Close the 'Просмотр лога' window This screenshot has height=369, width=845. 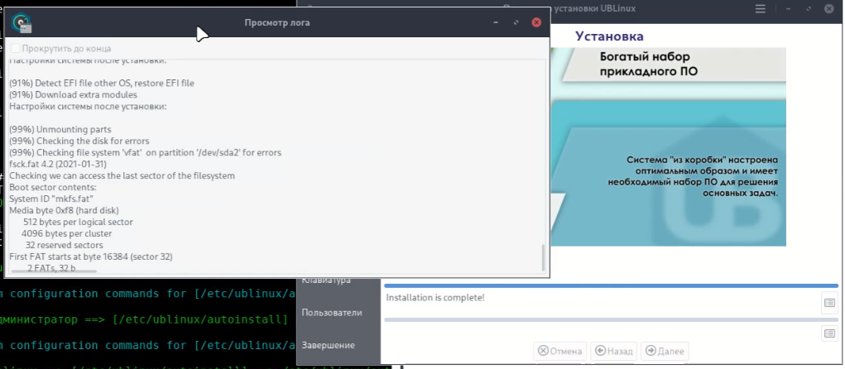[535, 22]
